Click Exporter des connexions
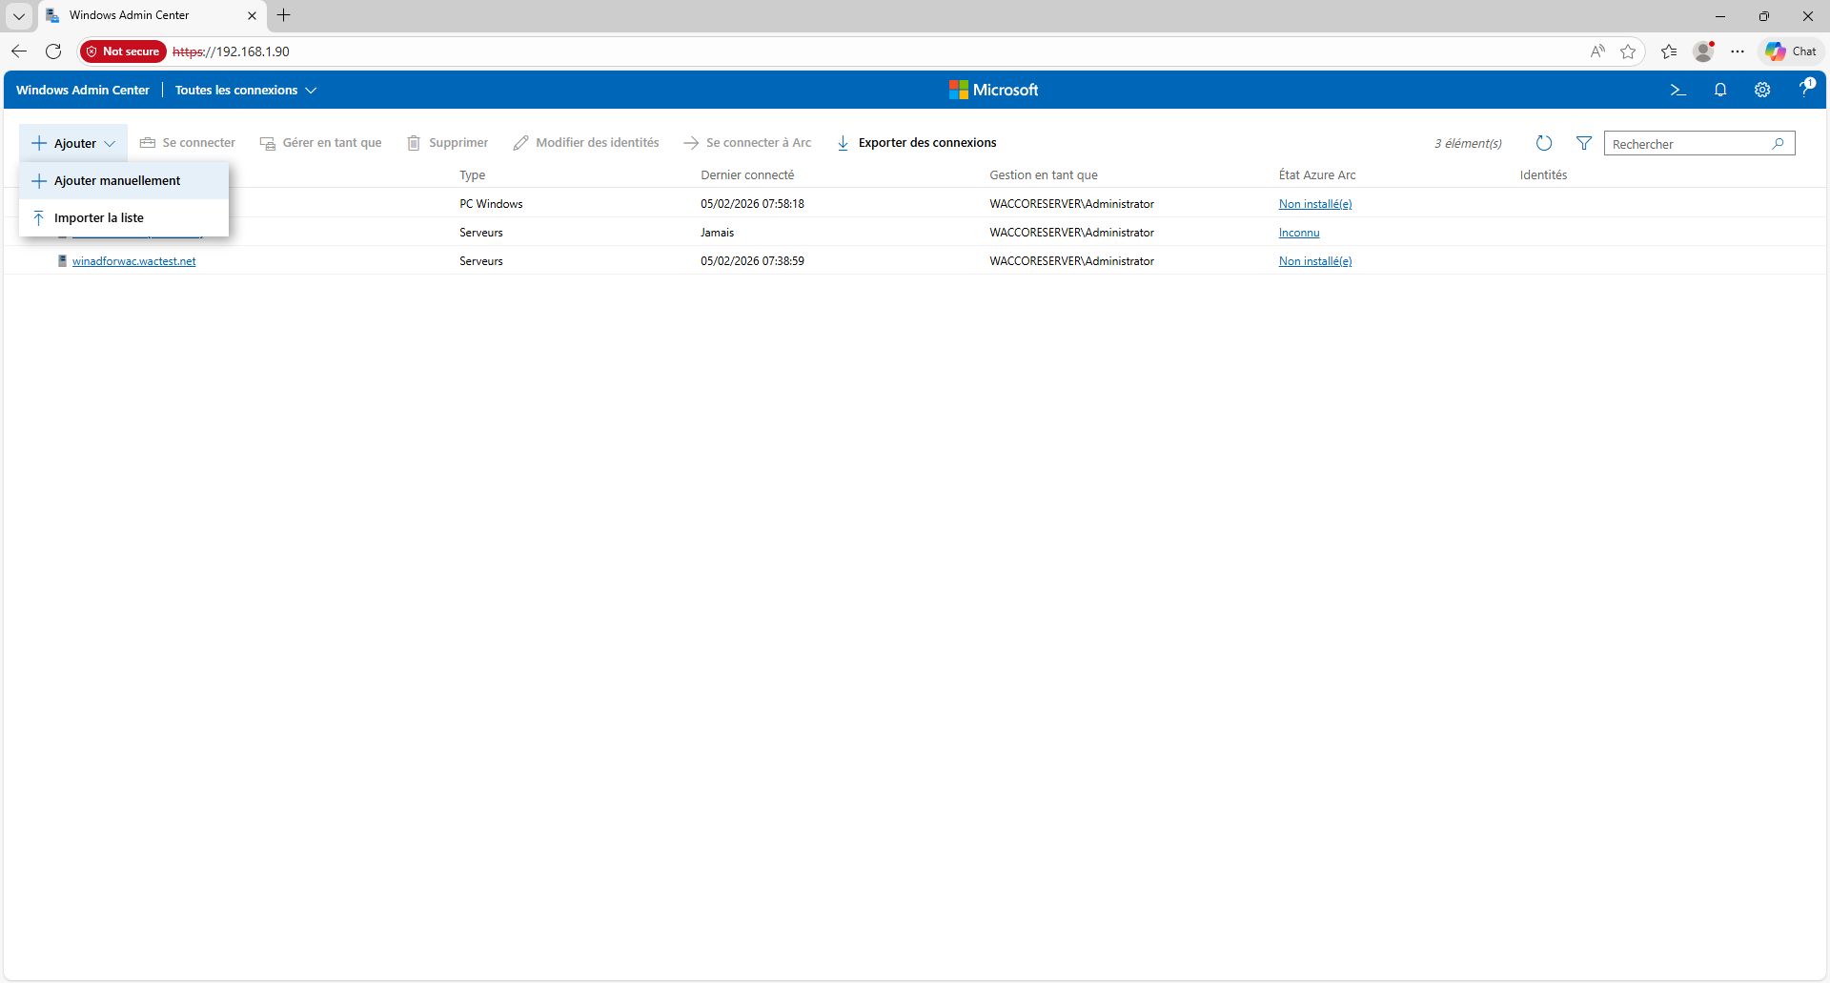Viewport: 1830px width, 983px height. coord(917,143)
